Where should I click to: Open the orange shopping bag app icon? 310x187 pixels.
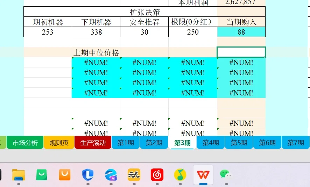pos(65,175)
